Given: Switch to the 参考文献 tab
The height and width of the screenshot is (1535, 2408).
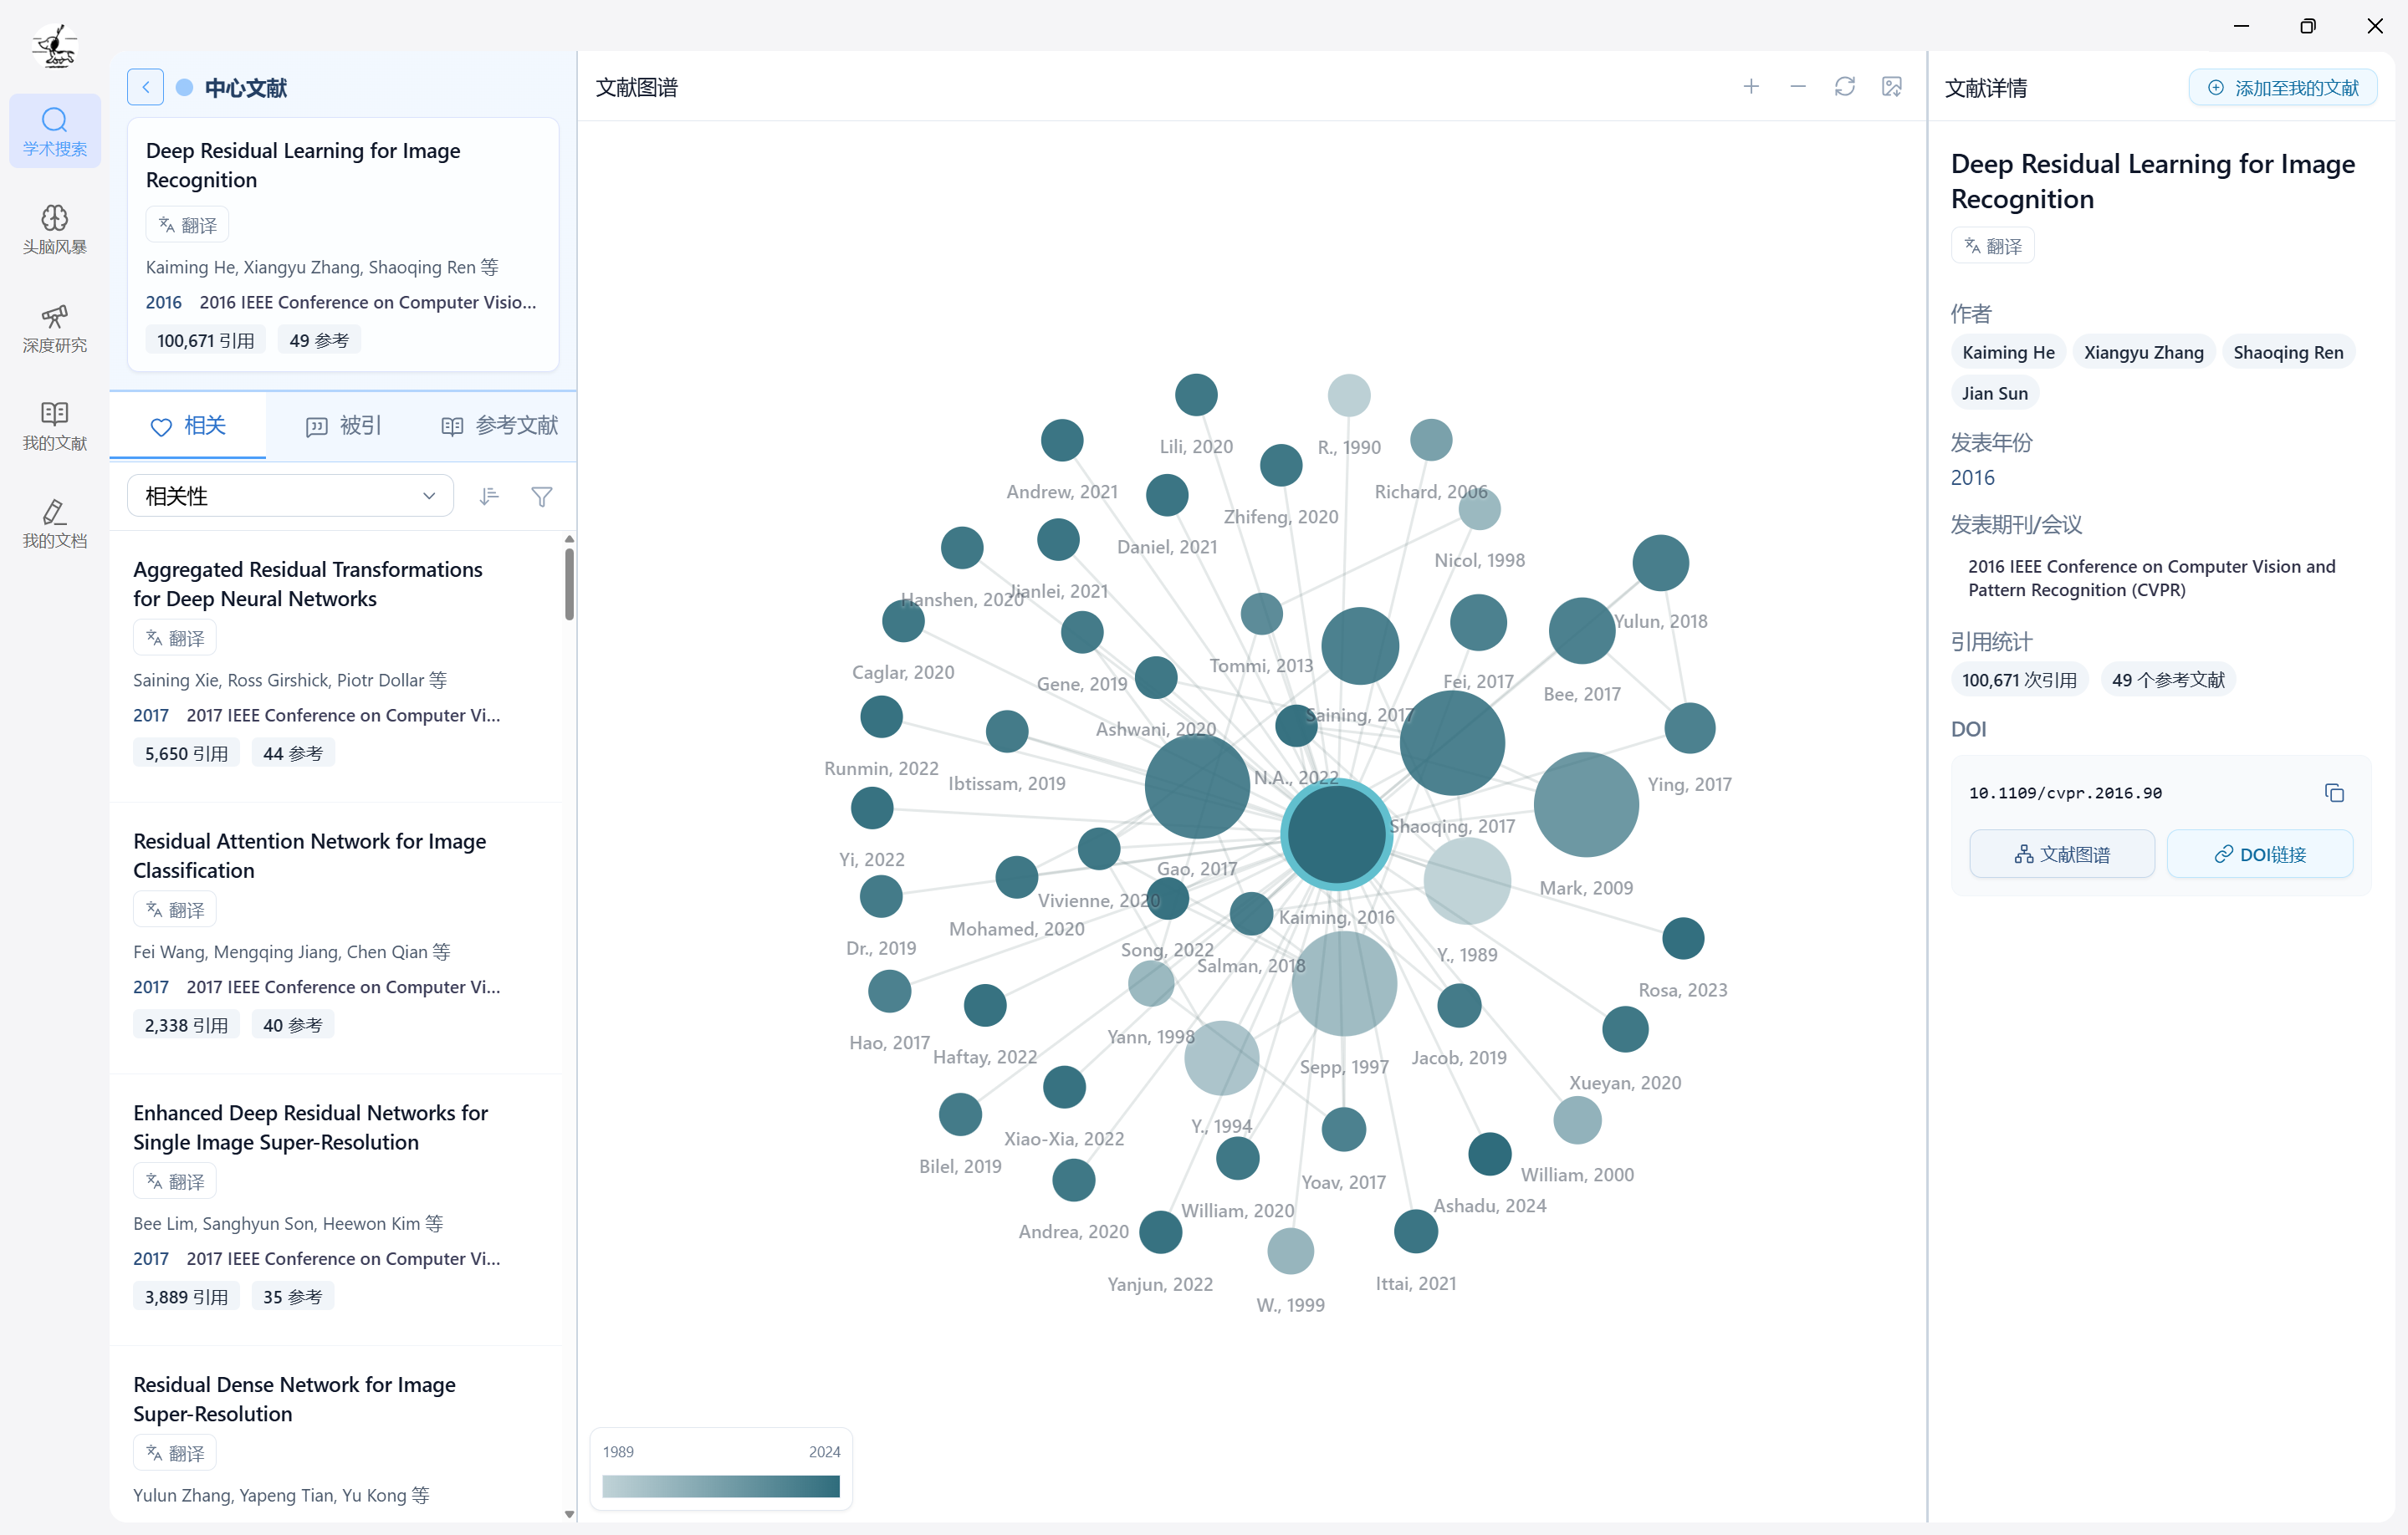Looking at the screenshot, I should coord(499,426).
